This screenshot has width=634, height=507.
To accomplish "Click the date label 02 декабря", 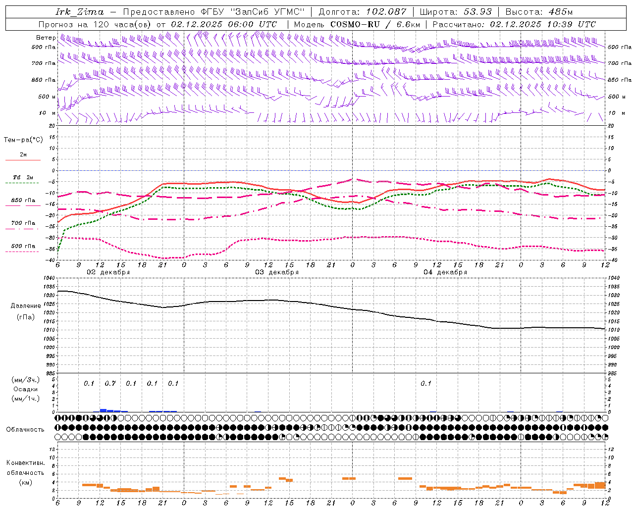I will click(108, 272).
